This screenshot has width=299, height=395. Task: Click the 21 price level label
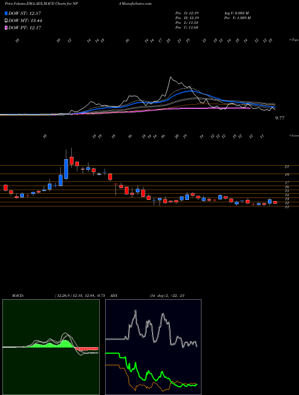[x=286, y=166]
